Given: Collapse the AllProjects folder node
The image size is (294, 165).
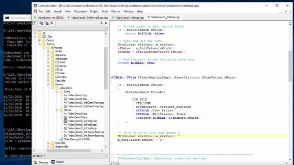Looking at the screenshot, I should [x=44, y=48].
